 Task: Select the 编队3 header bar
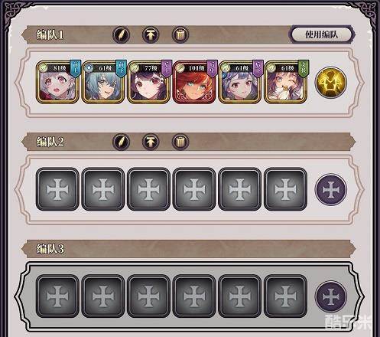pos(188,249)
